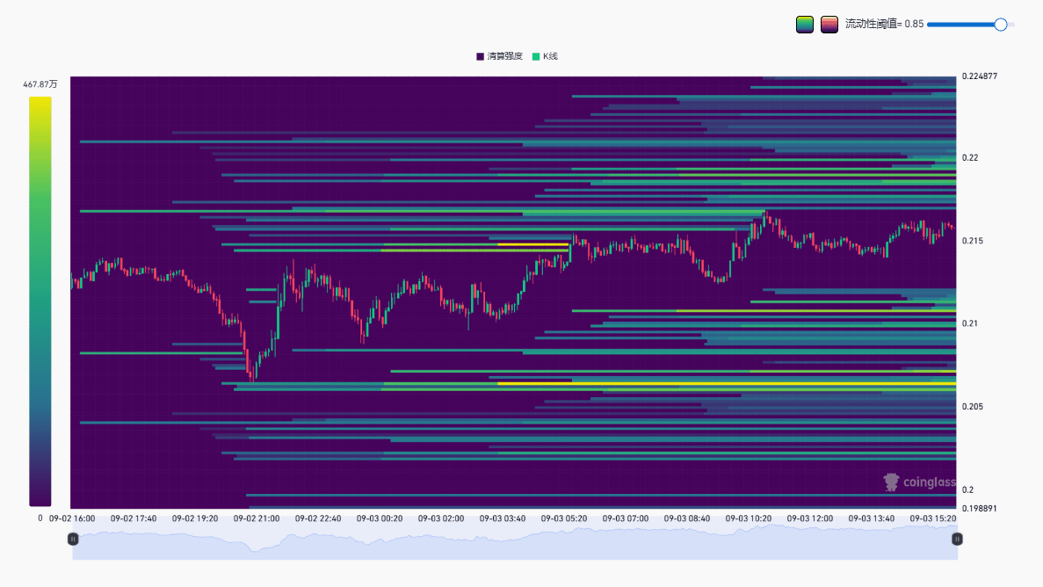1043x587 pixels.
Task: Click the liquidity threshold slider handle
Action: (1001, 25)
